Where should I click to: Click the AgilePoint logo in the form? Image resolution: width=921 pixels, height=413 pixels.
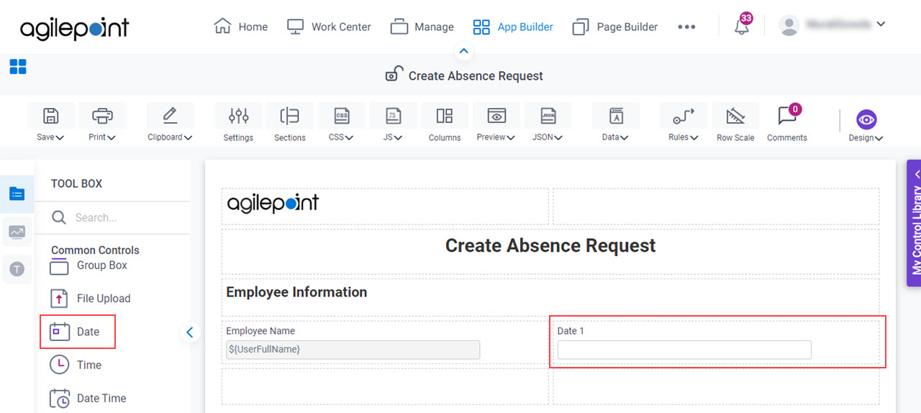273,204
